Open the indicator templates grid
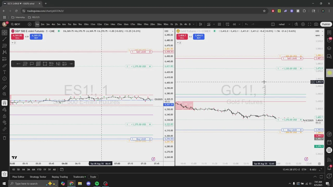Image resolution: width=333 pixels, height=187 pixels. [x=219, y=24]
